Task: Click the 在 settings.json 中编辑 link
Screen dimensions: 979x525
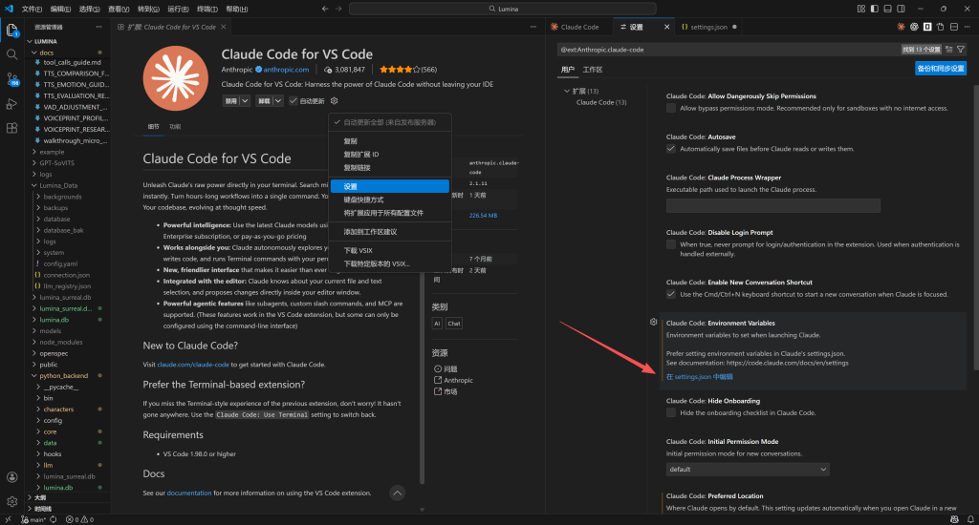Action: point(700,377)
